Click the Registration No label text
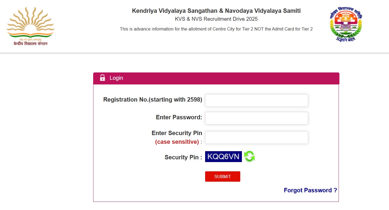The image size is (389, 210). [152, 99]
